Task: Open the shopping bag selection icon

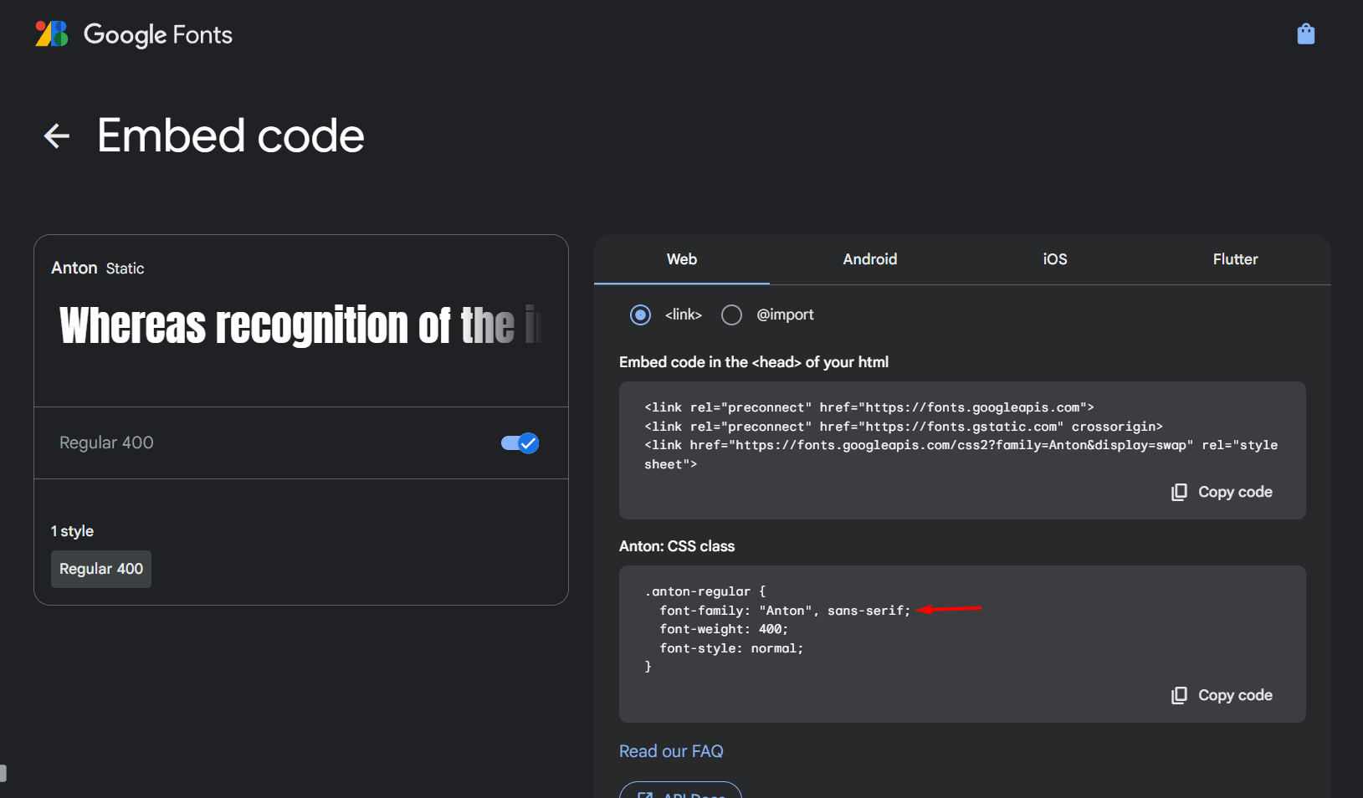Action: (x=1305, y=33)
